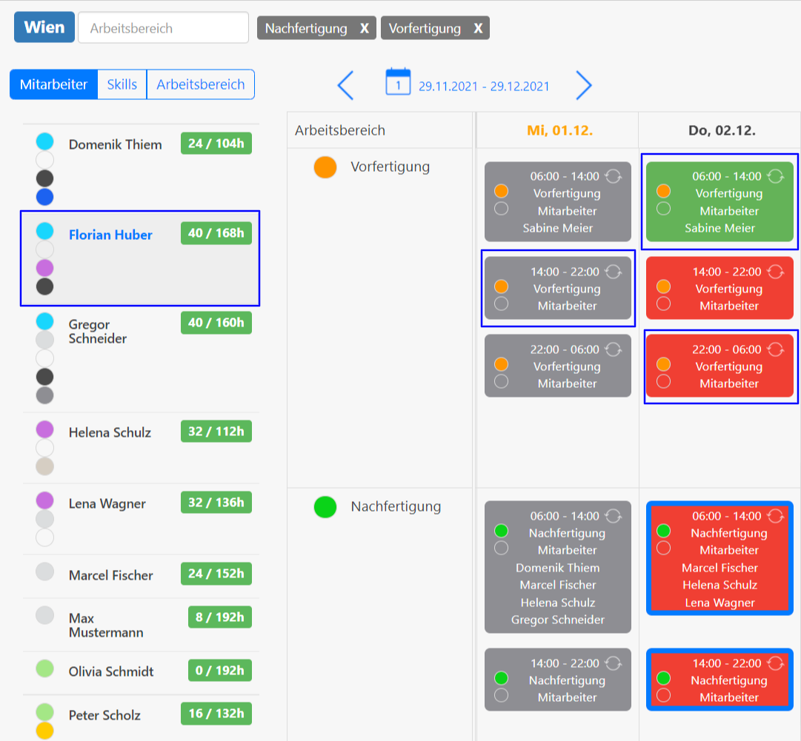Screen dimensions: 801x741
Task: Toggle empty circle on Wednesday 14:00 Nachfertigung shift
Action: (x=501, y=695)
